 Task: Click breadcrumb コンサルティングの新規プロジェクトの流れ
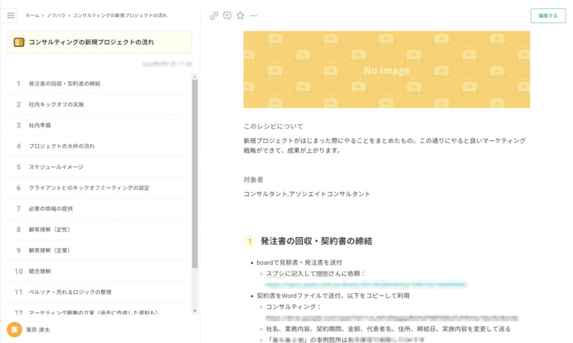coord(120,15)
